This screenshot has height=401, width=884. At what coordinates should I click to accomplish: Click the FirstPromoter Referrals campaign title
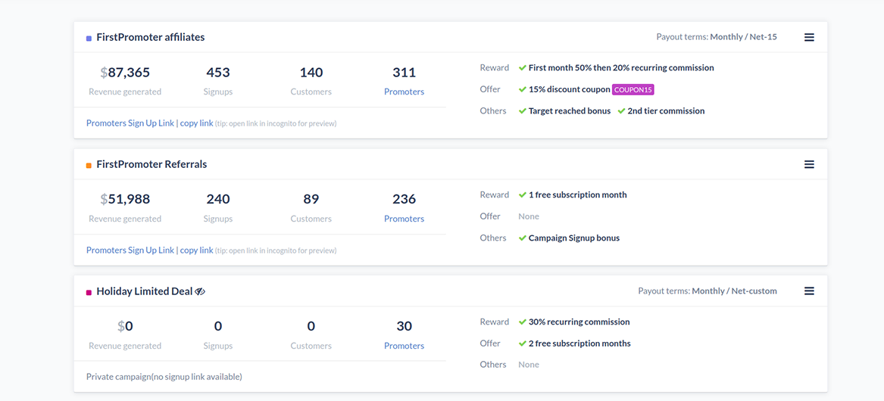(x=151, y=164)
